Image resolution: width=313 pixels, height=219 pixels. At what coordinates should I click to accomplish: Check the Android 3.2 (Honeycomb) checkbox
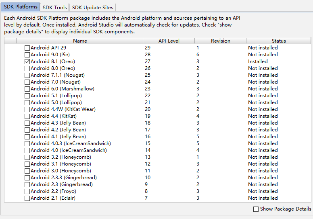click(27, 157)
